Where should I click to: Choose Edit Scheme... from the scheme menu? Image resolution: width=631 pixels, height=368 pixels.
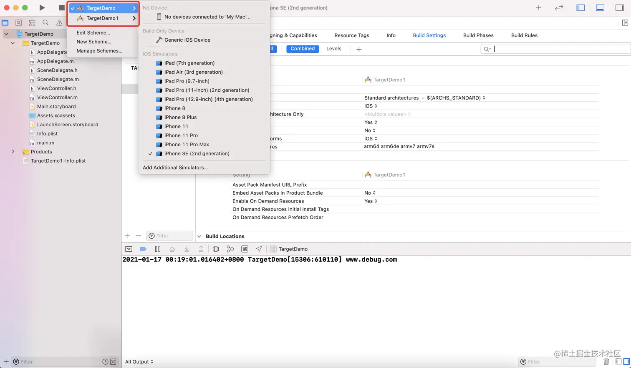tap(93, 33)
